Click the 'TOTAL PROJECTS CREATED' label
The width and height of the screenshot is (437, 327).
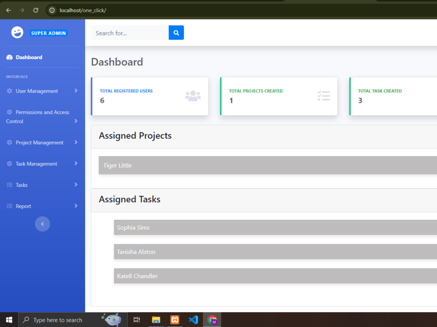pos(256,91)
